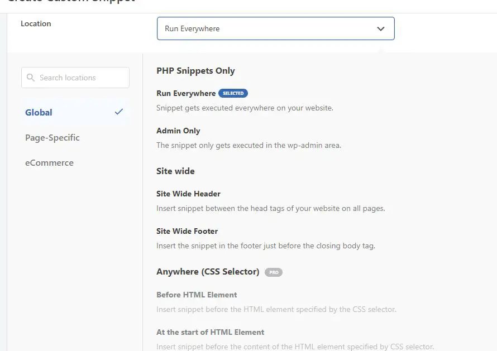Click the Location field label
The image size is (497, 351).
36,23
